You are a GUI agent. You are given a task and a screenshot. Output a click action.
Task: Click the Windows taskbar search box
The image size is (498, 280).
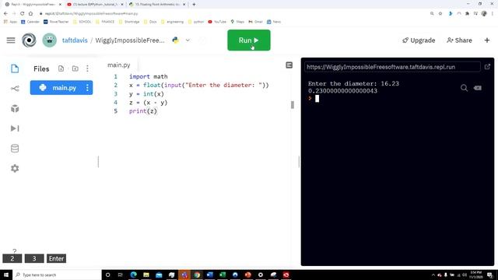coord(57,275)
